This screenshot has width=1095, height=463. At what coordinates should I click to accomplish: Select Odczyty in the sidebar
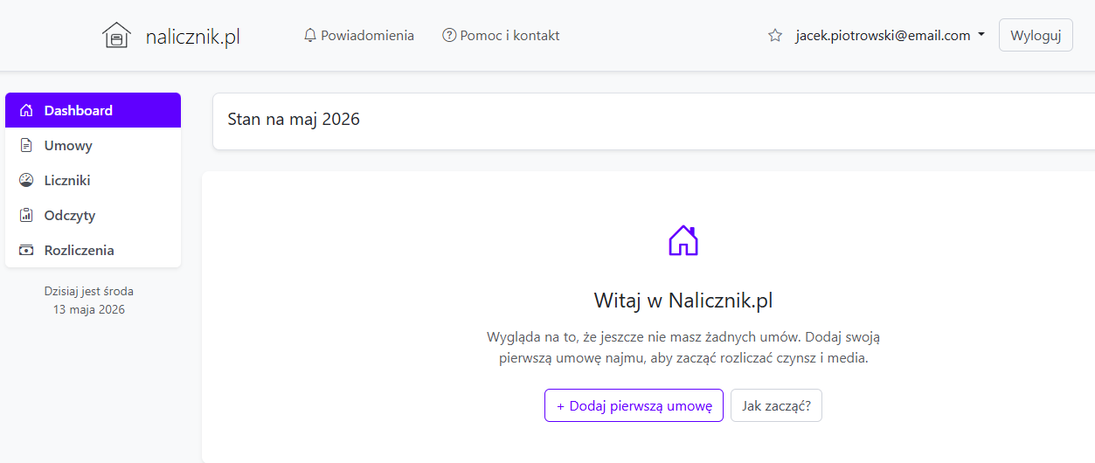click(x=93, y=216)
